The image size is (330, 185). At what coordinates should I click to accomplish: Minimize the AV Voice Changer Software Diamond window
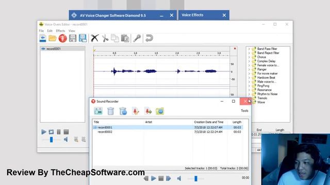click(161, 15)
